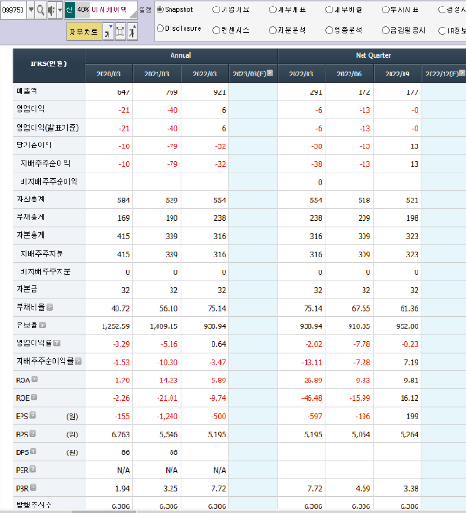Click estimate info icon in 2022/12(E) header
Viewport: 466px width, 513px height.
(x=462, y=73)
